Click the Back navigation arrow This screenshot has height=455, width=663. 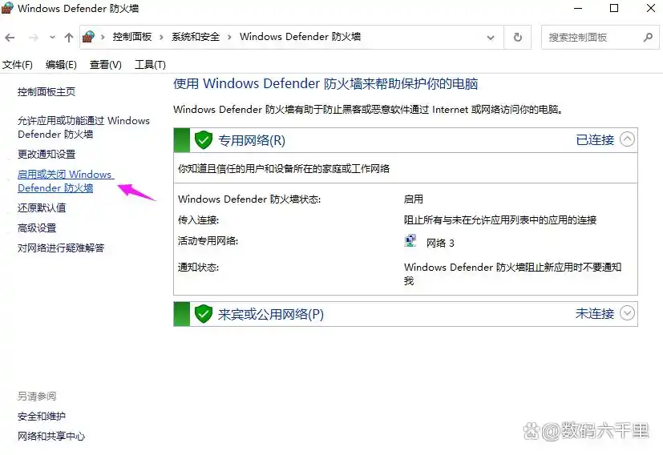click(x=10, y=38)
